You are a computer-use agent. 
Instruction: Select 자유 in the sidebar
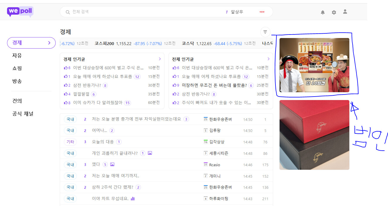pos(17,56)
